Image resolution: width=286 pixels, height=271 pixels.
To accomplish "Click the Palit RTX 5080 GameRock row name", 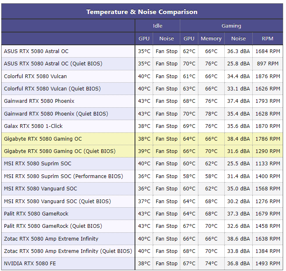I will pos(36,213).
